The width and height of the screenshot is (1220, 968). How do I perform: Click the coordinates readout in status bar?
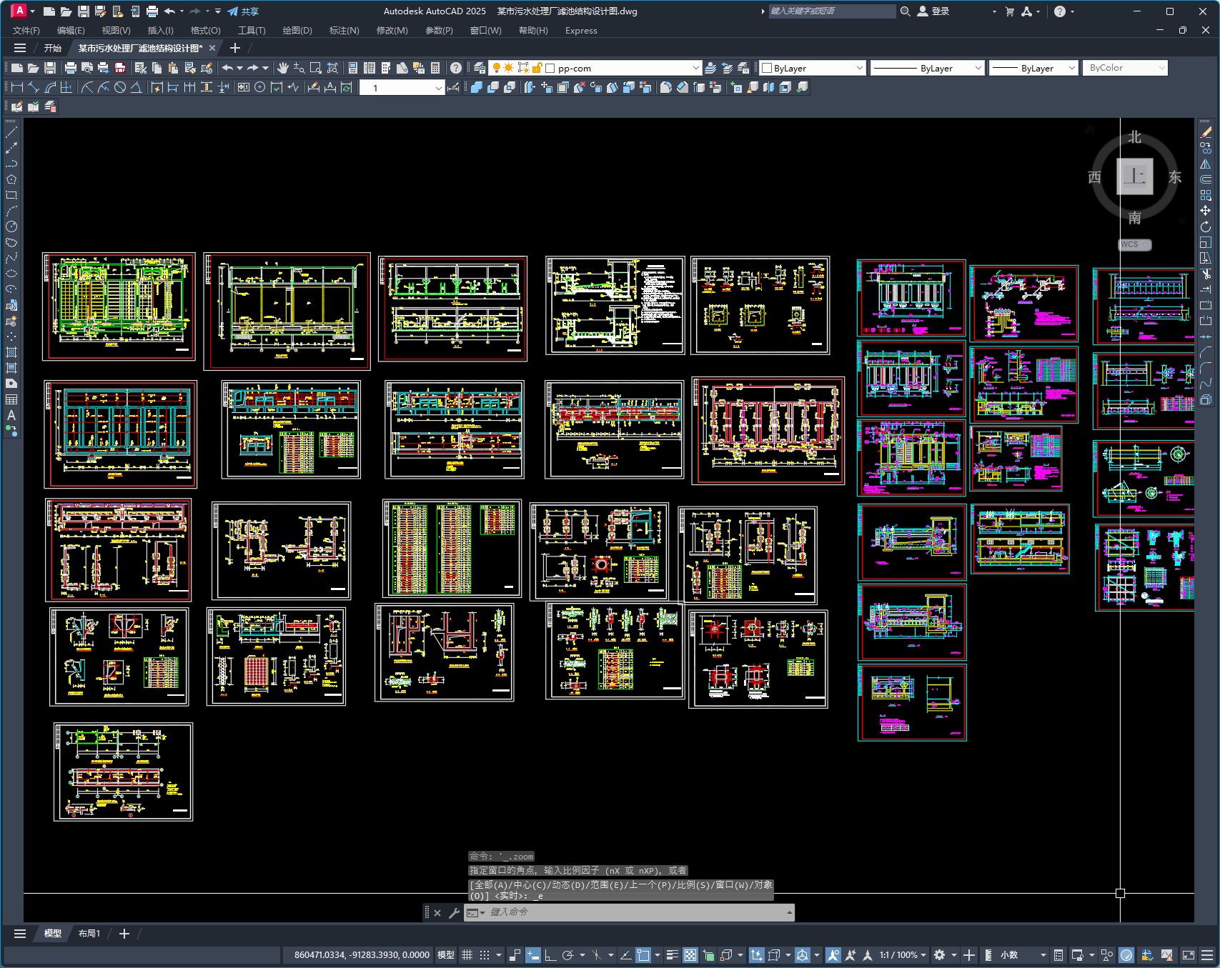click(362, 954)
